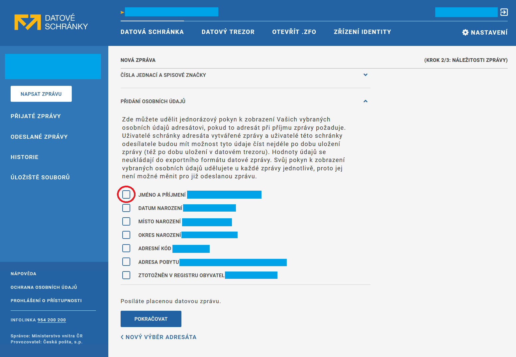Click the Datové schránky logo
516x357 pixels.
tap(51, 22)
